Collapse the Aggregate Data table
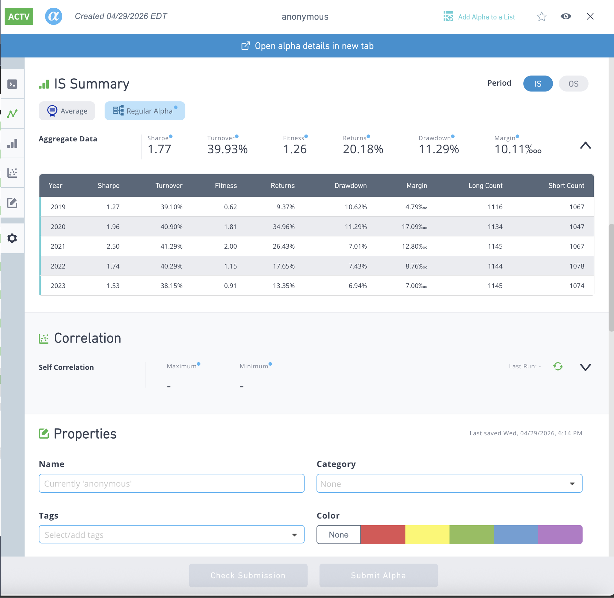Screen dimensions: 614x598 tap(585, 146)
